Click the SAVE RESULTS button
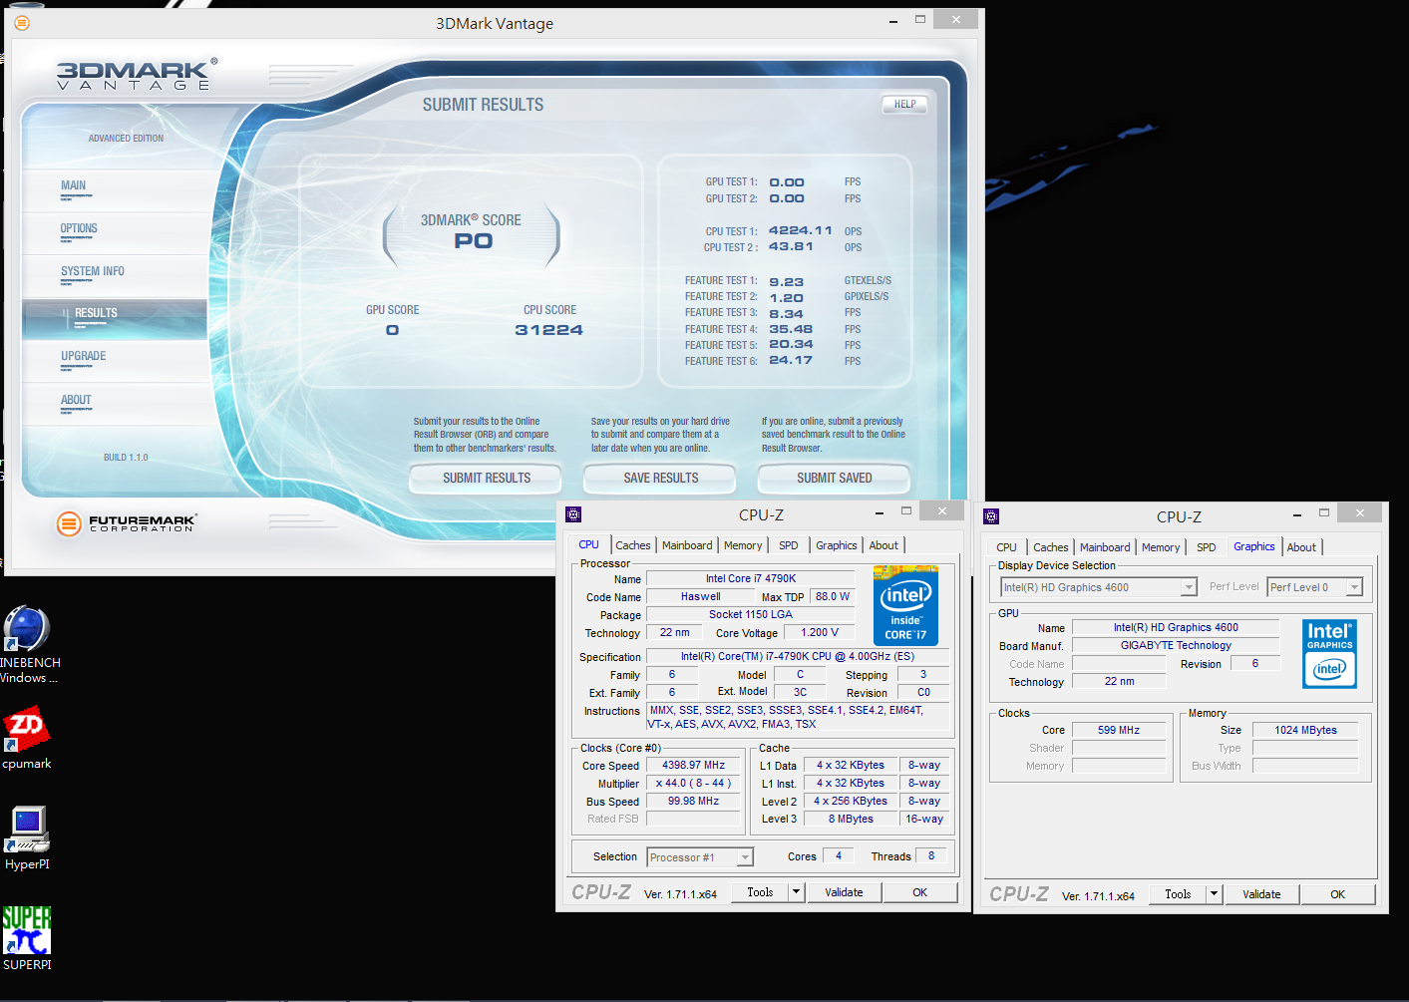The image size is (1409, 1002). [660, 479]
